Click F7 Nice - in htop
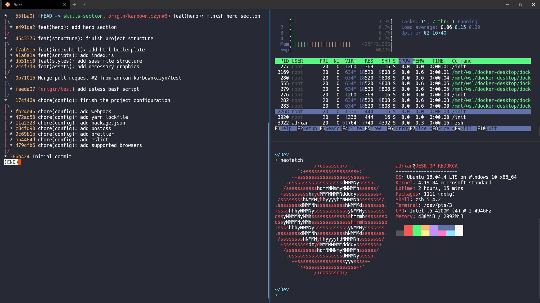Viewport: 540px width, 303px height. pyautogui.click(x=421, y=128)
